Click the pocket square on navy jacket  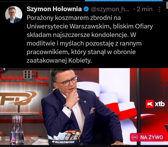[93, 111]
